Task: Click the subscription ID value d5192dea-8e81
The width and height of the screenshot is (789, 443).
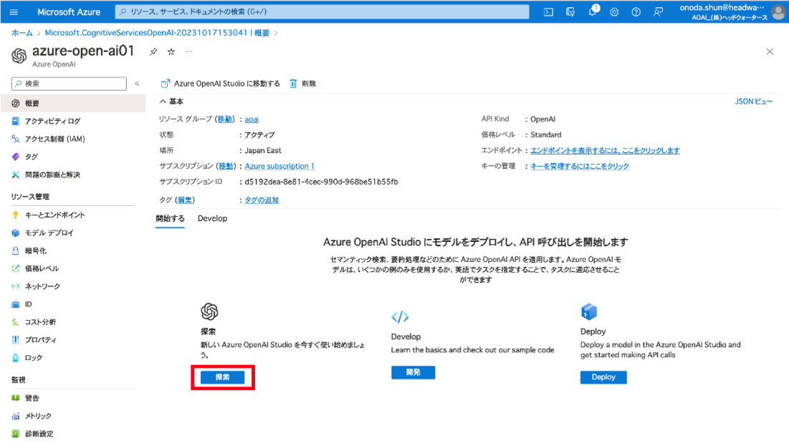Action: click(x=321, y=181)
